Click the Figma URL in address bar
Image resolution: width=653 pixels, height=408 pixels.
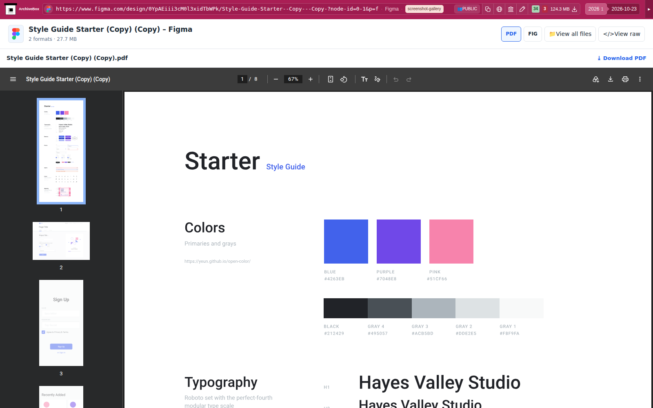click(217, 9)
